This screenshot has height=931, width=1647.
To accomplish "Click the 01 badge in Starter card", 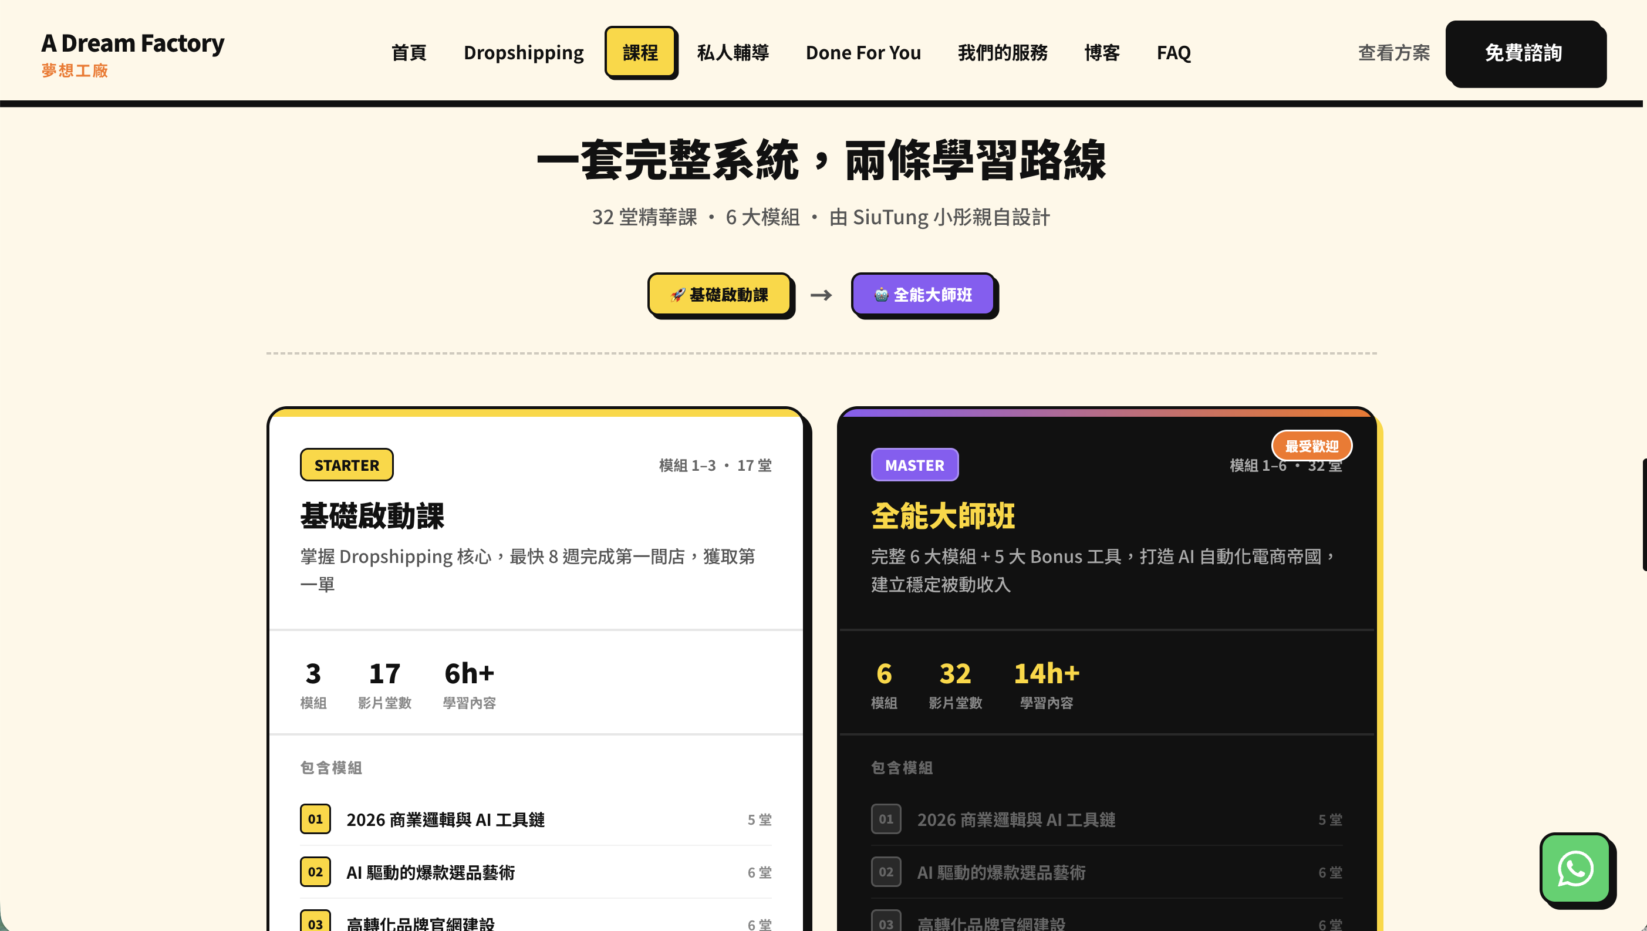I will tap(315, 819).
